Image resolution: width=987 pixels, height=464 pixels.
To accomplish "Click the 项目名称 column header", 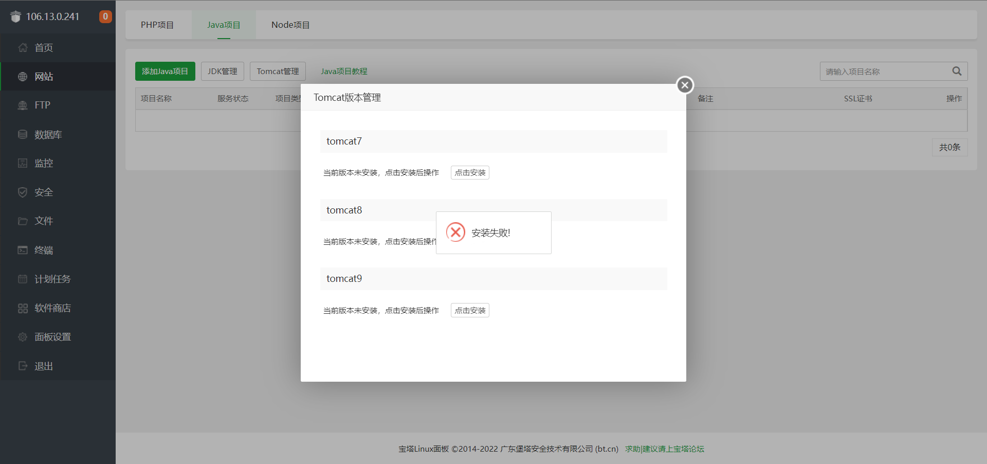I will coord(156,98).
